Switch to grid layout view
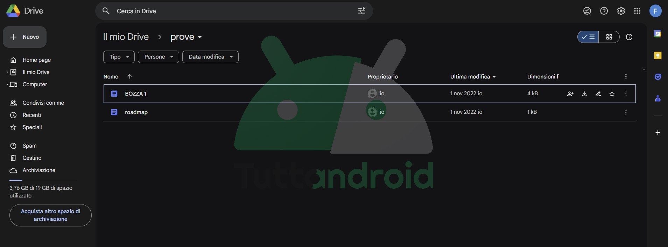 (609, 37)
